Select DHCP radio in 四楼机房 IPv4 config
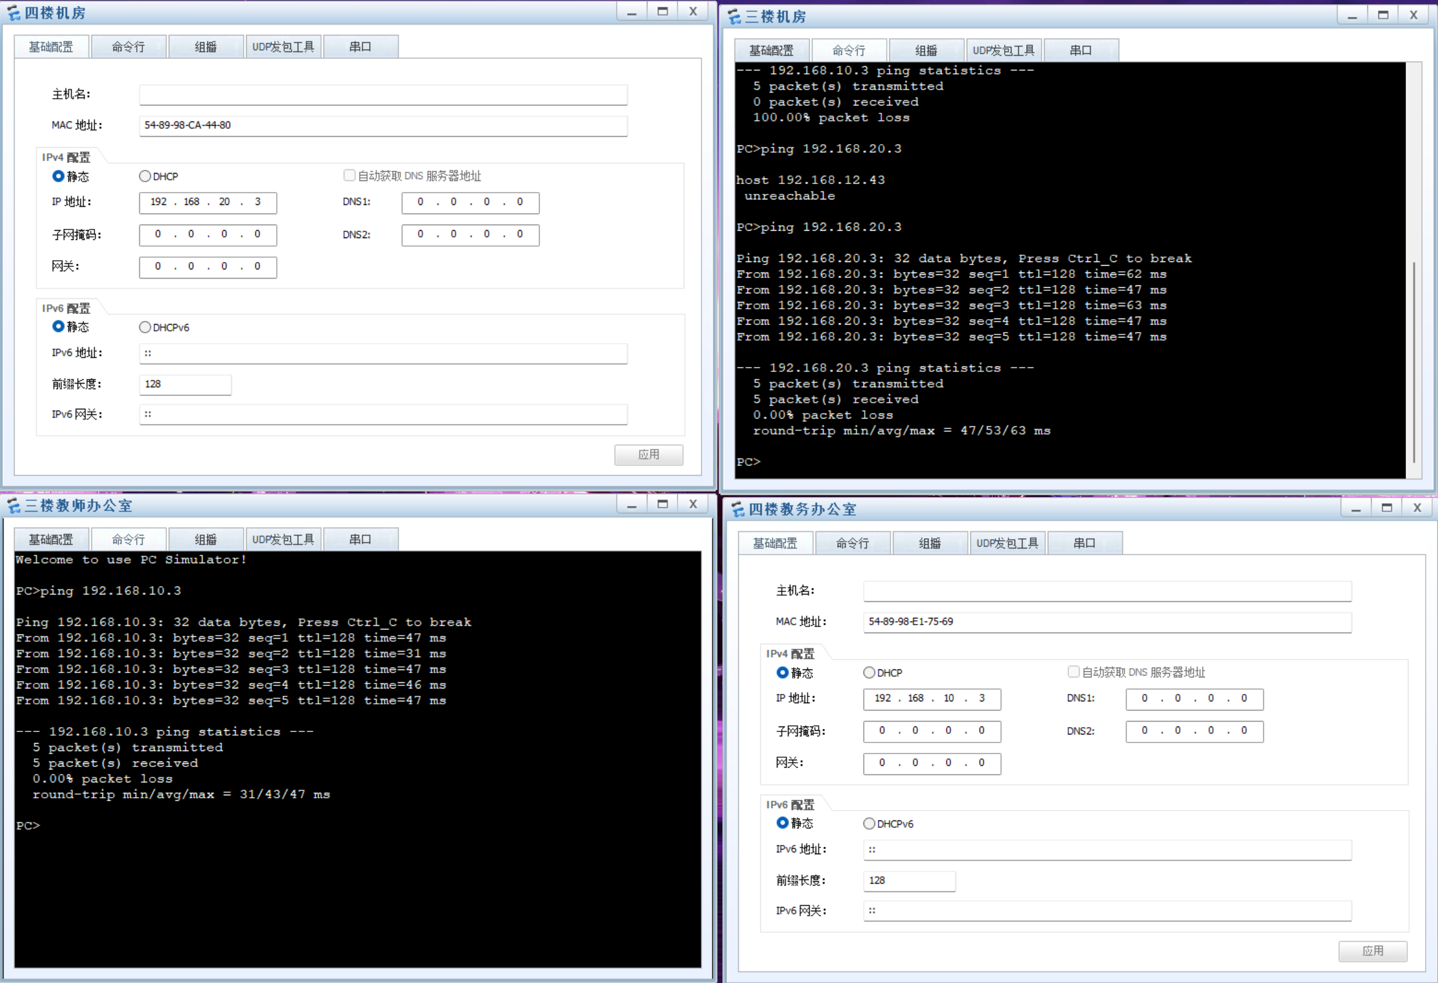 (x=145, y=176)
